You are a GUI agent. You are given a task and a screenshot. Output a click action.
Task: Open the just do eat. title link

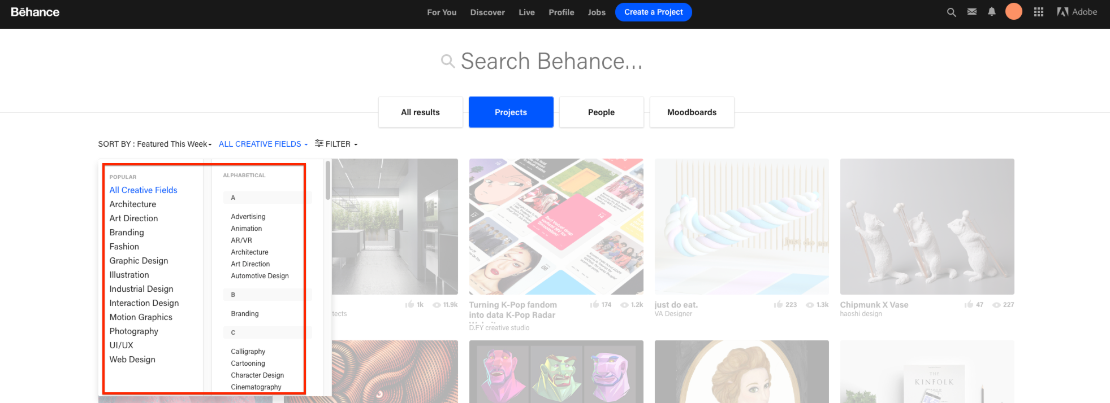tap(676, 305)
